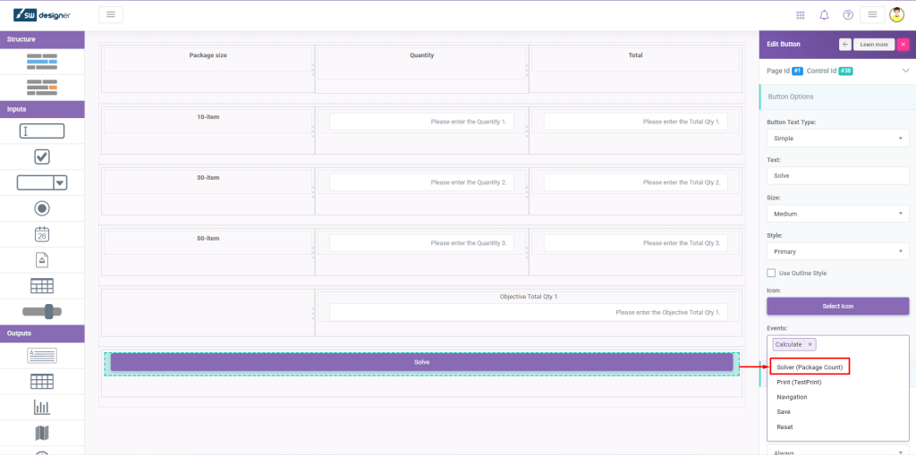
Task: Click the Objective Total Qty 1 input field
Action: pyautogui.click(x=527, y=312)
